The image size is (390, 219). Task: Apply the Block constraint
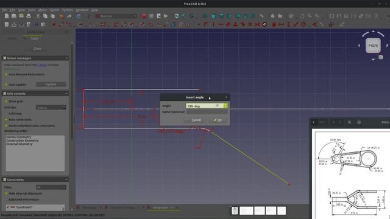pos(264,24)
